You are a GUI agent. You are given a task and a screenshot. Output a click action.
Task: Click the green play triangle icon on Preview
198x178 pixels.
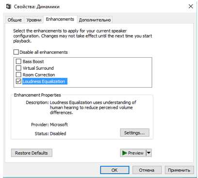tap(124, 153)
